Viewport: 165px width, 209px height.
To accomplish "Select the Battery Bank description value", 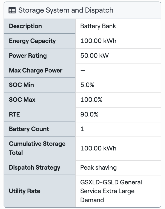I will pos(98,26).
